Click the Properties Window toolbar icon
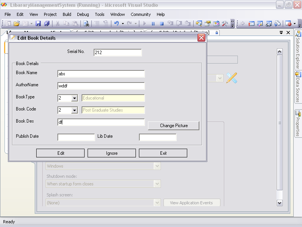Image resolution: width=302 pixels, height=227 pixels. pos(207,23)
